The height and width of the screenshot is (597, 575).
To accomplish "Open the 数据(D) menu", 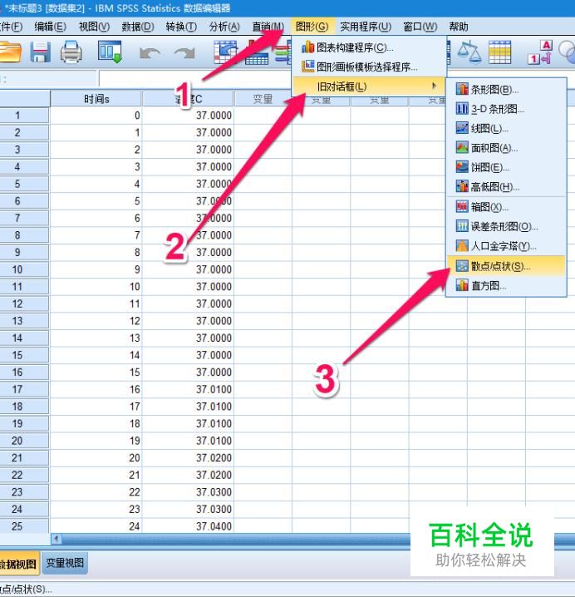I will pyautogui.click(x=138, y=27).
